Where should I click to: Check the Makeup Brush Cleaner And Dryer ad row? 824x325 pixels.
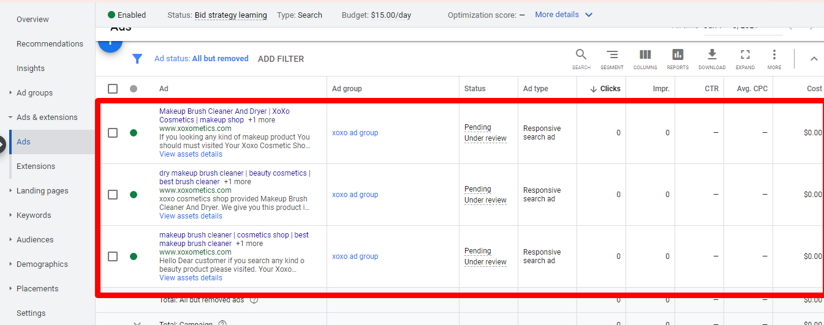click(113, 133)
